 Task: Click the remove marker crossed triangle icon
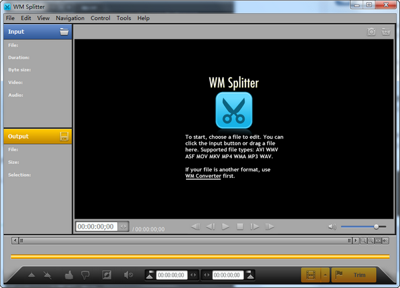pyautogui.click(x=49, y=275)
